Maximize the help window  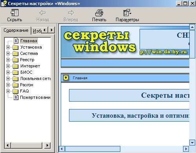pyautogui.click(x=185, y=4)
